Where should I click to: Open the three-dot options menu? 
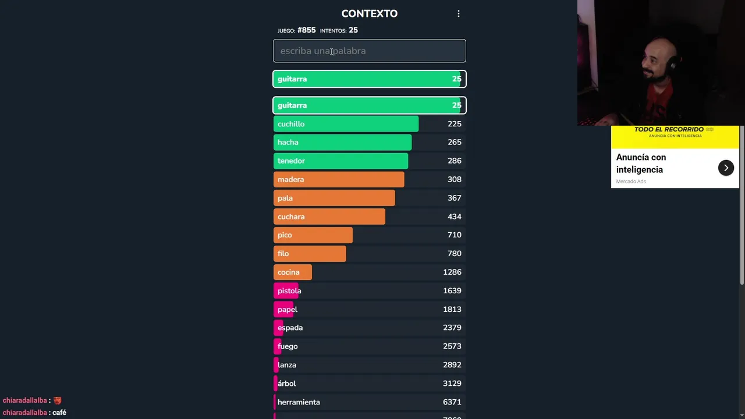459,13
